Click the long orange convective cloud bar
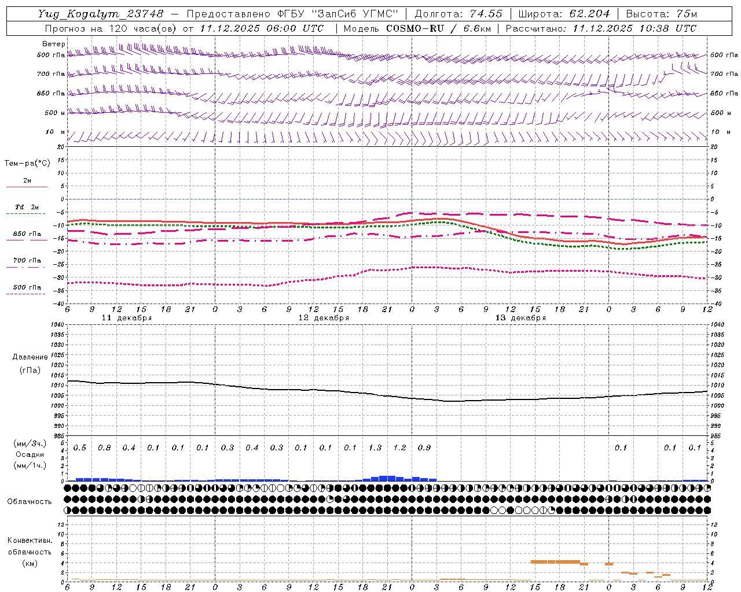This screenshot has width=741, height=592. click(x=556, y=561)
